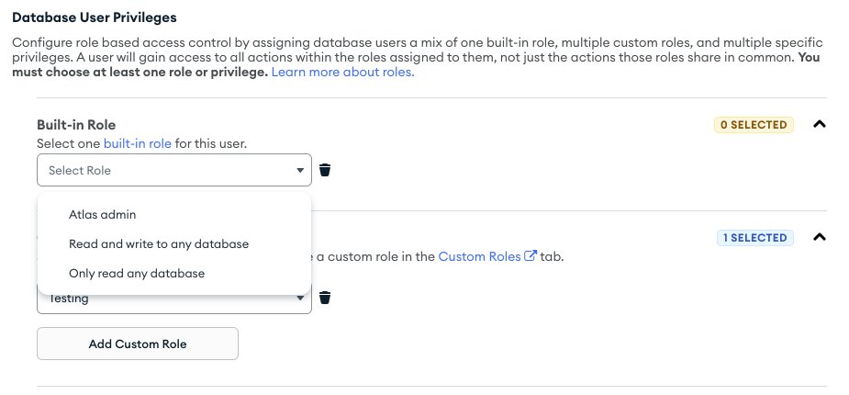Click the Built-in Role section heading
The image size is (849, 395).
coord(76,124)
